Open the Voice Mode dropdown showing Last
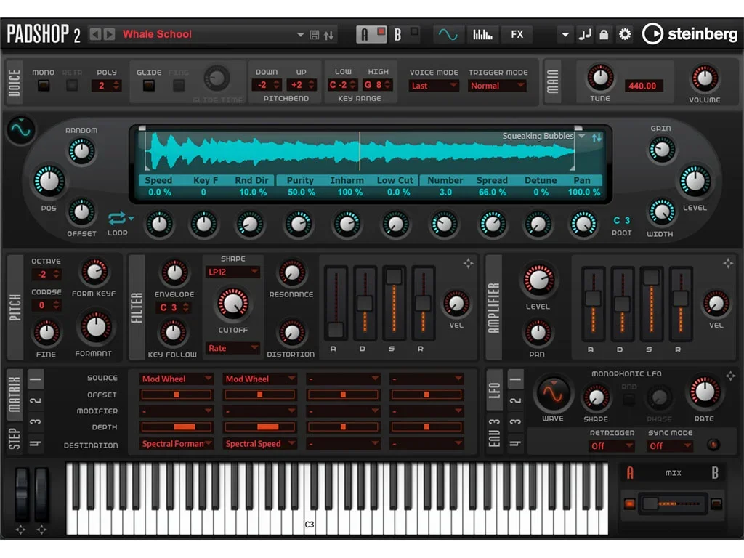 (x=434, y=86)
